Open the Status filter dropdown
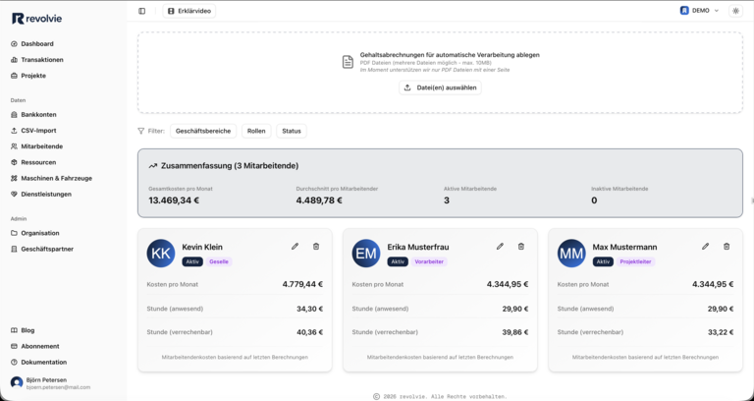 (x=292, y=131)
